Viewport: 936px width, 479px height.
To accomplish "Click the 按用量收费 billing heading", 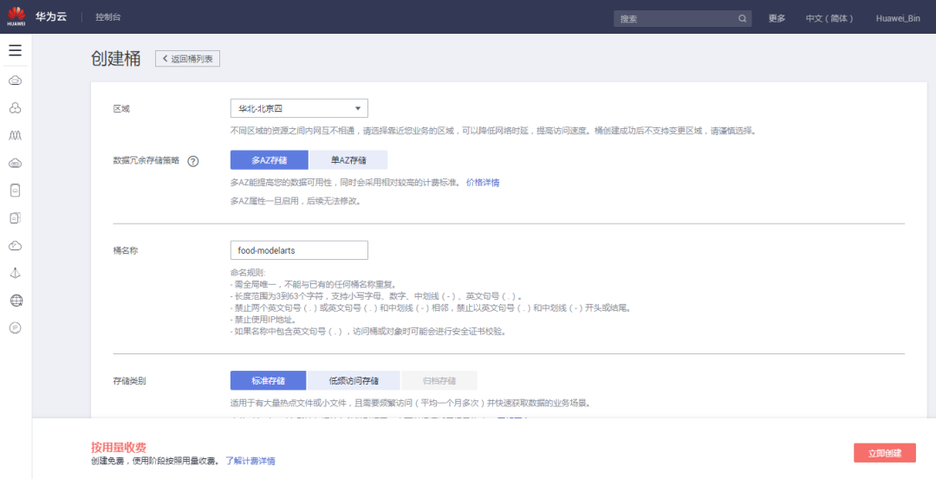I will click(118, 448).
